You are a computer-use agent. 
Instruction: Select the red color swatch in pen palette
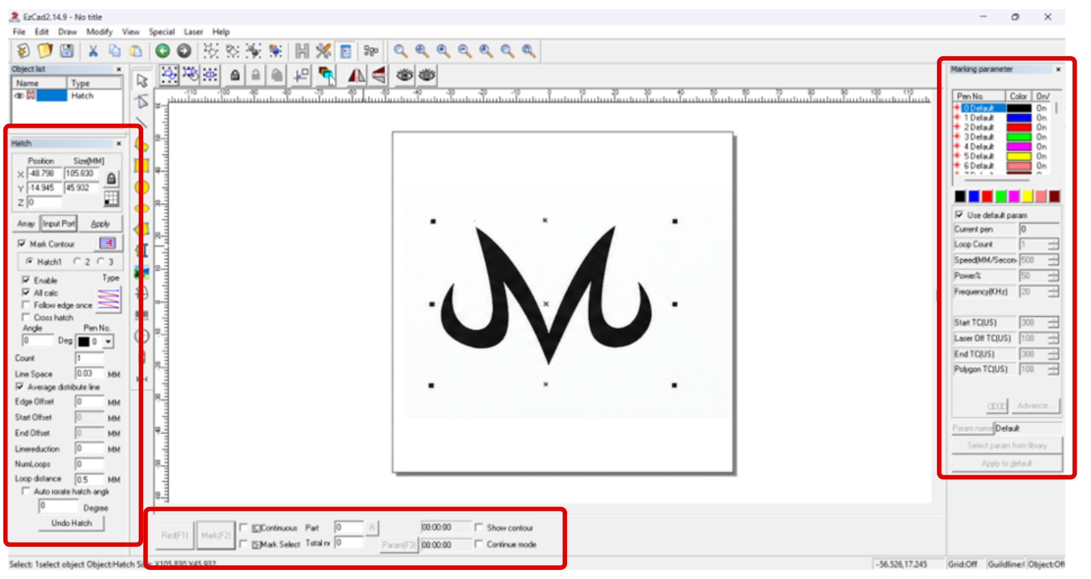[x=987, y=196]
